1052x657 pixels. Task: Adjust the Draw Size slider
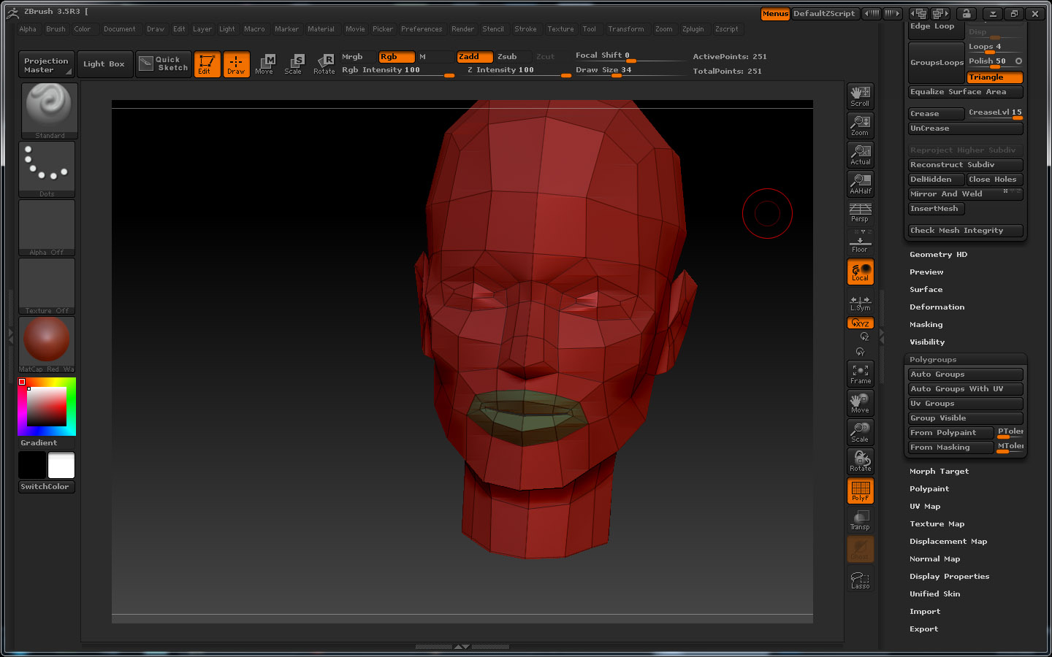pos(628,69)
